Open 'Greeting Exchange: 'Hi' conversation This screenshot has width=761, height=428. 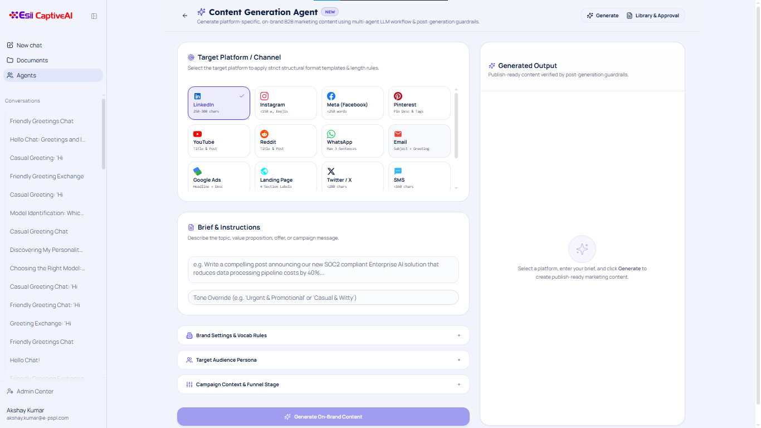pyautogui.click(x=41, y=323)
